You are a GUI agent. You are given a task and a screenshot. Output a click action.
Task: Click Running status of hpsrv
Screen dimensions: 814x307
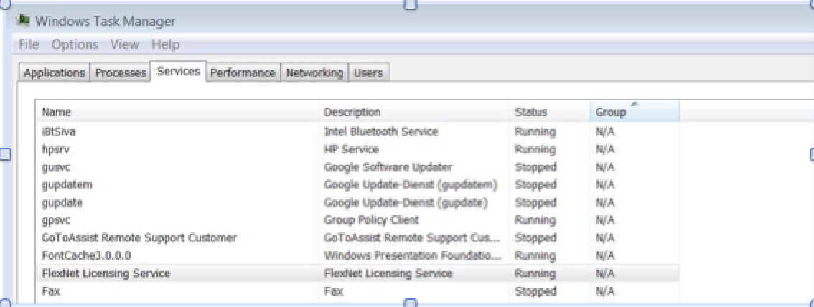click(x=535, y=149)
